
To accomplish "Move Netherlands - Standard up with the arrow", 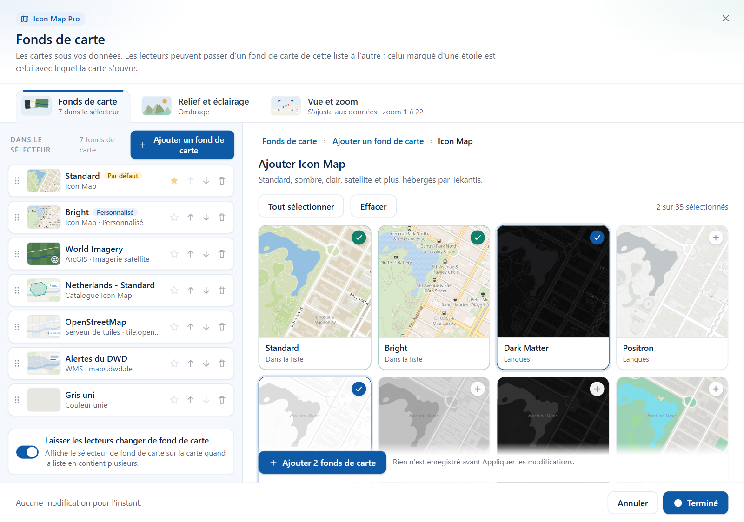I will (191, 291).
